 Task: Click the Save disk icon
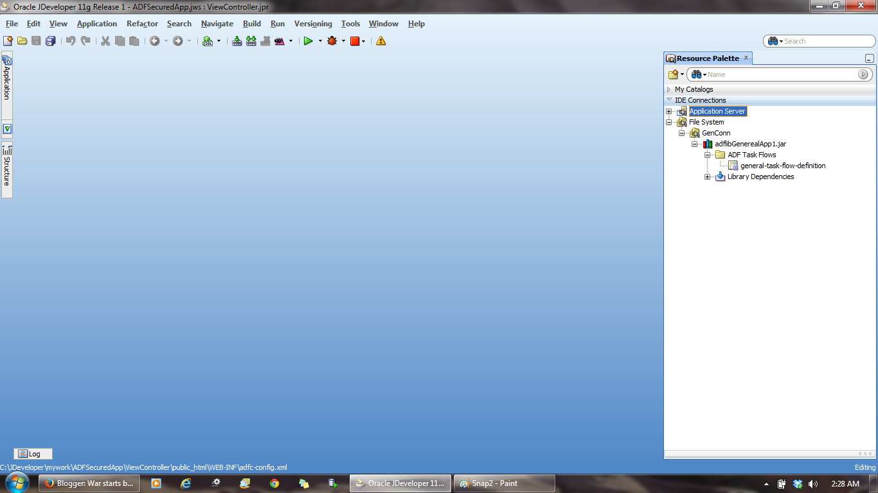(36, 41)
